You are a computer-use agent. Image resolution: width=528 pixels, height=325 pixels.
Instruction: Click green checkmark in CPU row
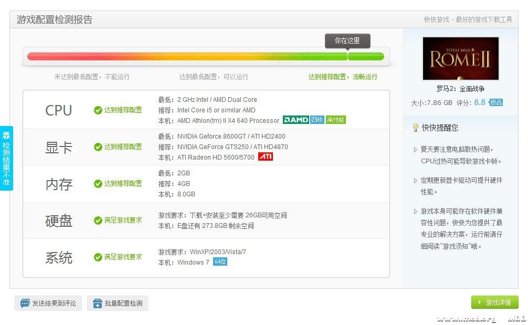(x=98, y=110)
